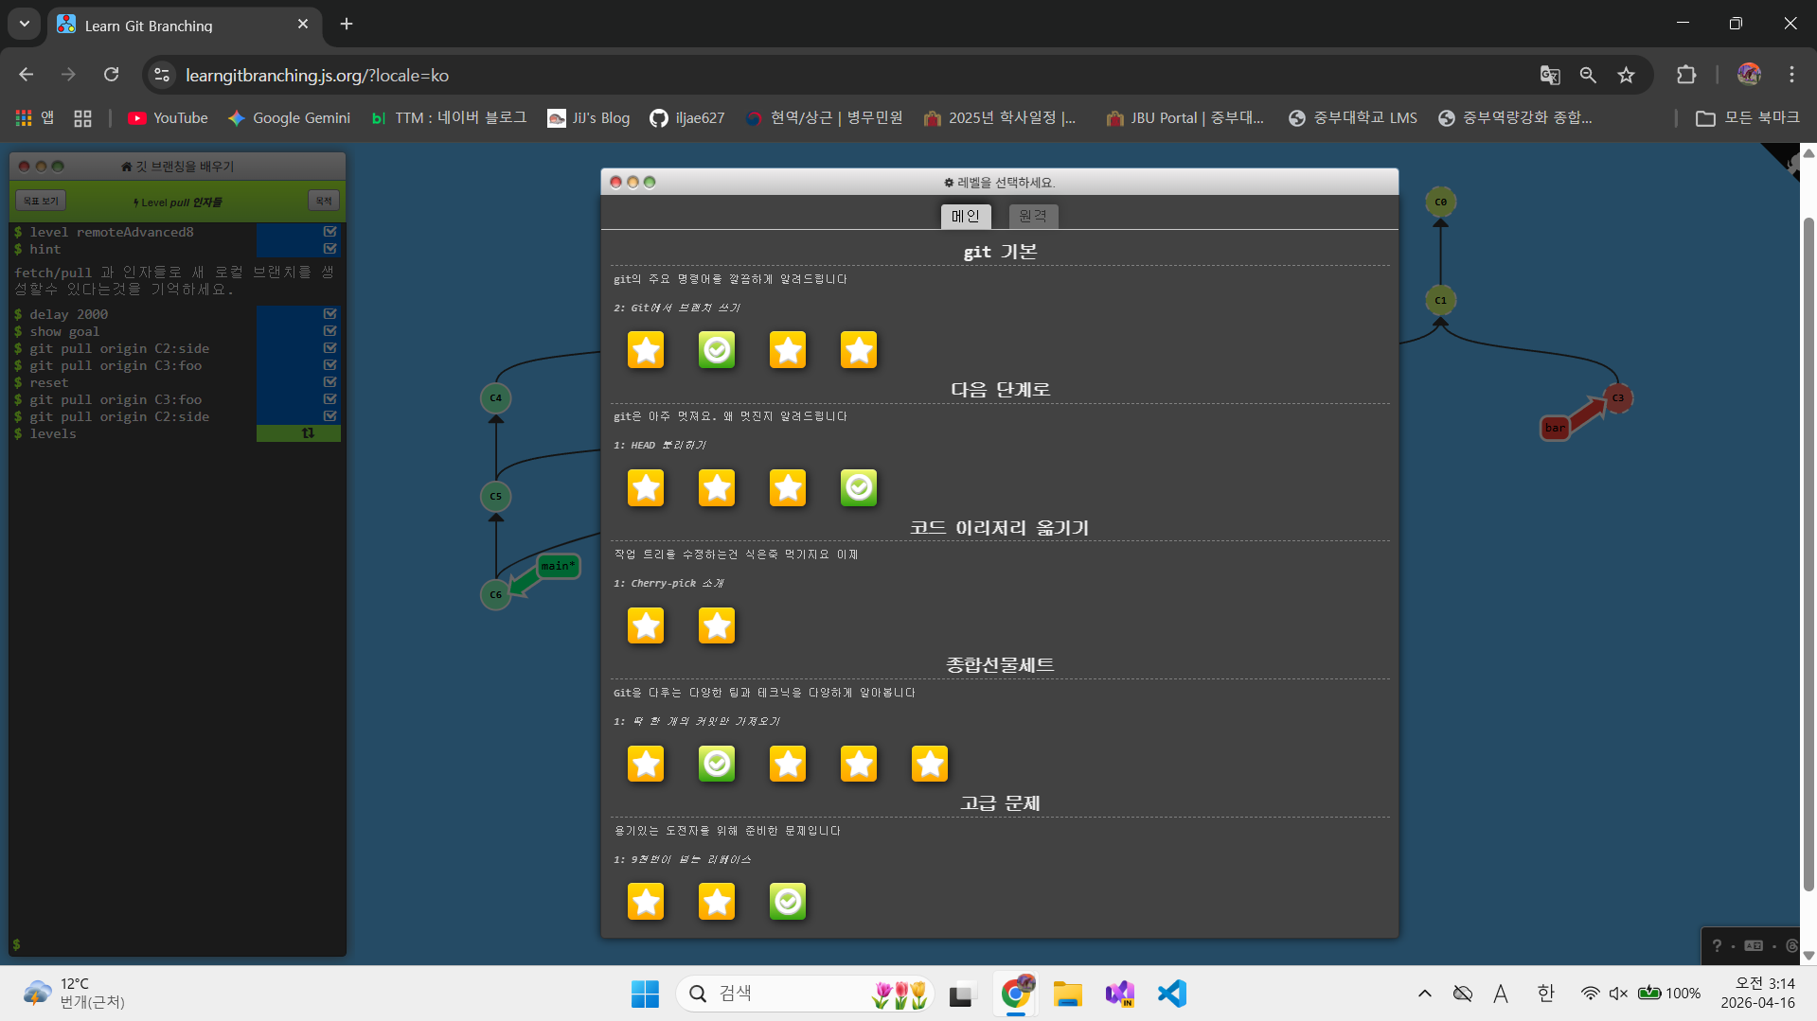
Task: Click the help question mark icon
Action: click(1717, 945)
